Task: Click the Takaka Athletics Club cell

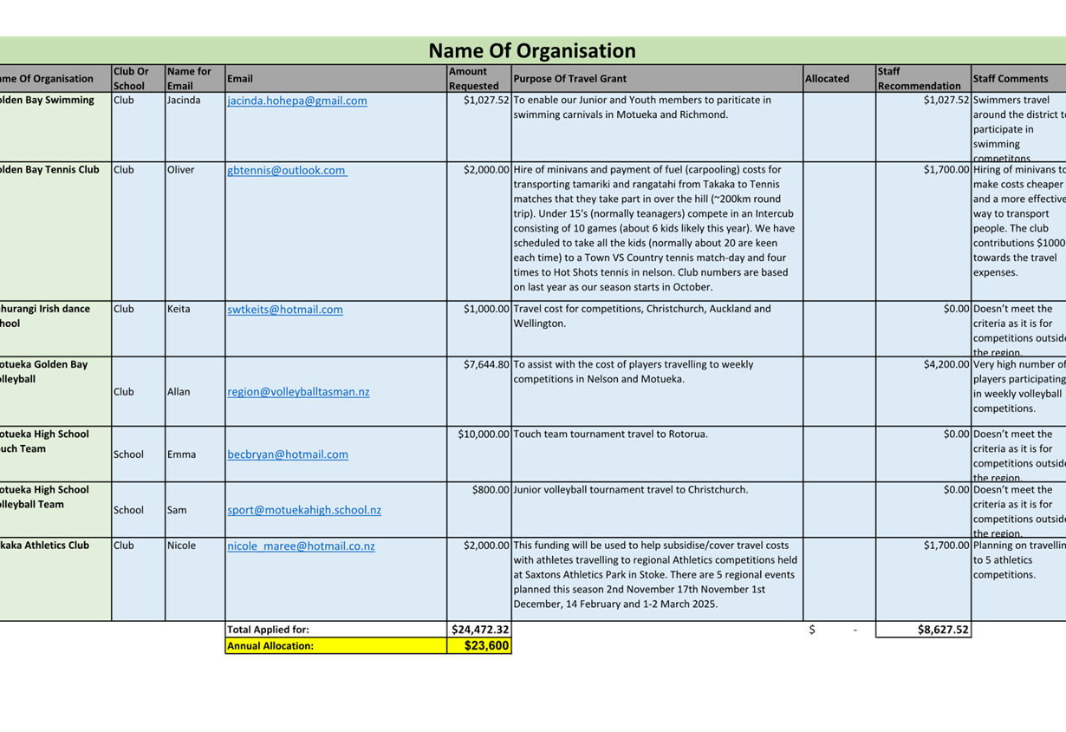Action: 55,578
